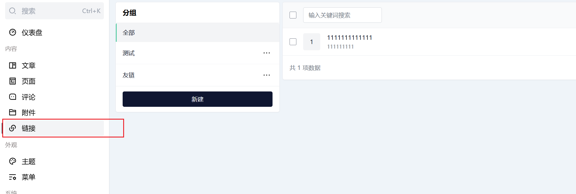
Task: Open the more options for 测试 group
Action: pyautogui.click(x=267, y=53)
